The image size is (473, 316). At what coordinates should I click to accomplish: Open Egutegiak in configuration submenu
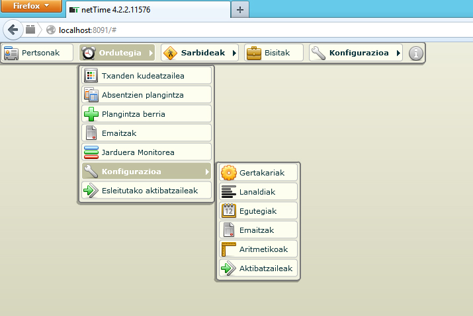coord(258,210)
